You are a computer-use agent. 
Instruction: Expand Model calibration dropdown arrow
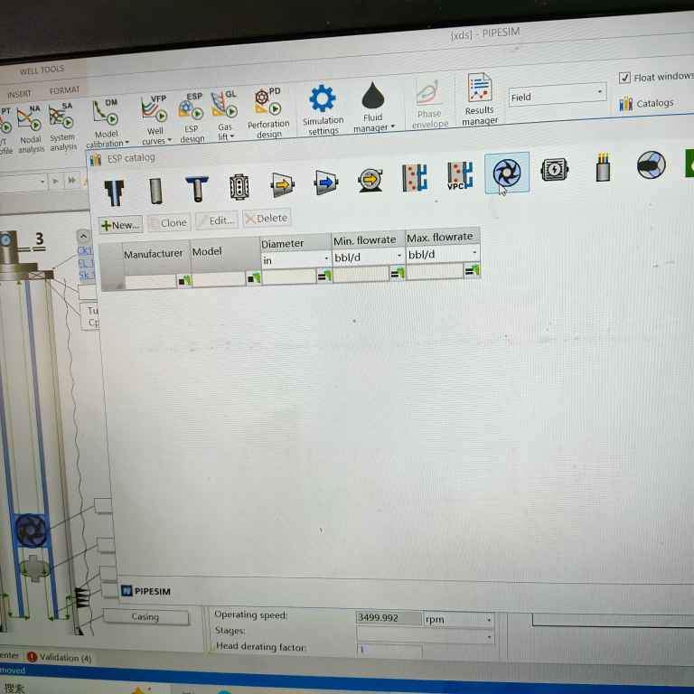(127, 143)
